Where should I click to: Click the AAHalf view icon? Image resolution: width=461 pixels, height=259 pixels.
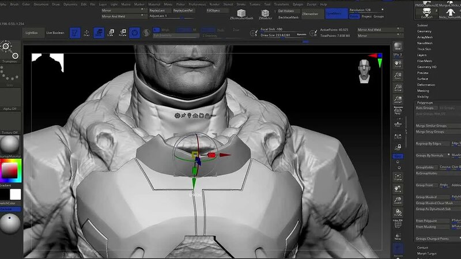pos(398,100)
